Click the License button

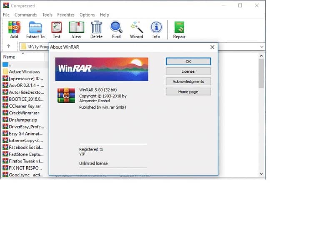point(188,72)
